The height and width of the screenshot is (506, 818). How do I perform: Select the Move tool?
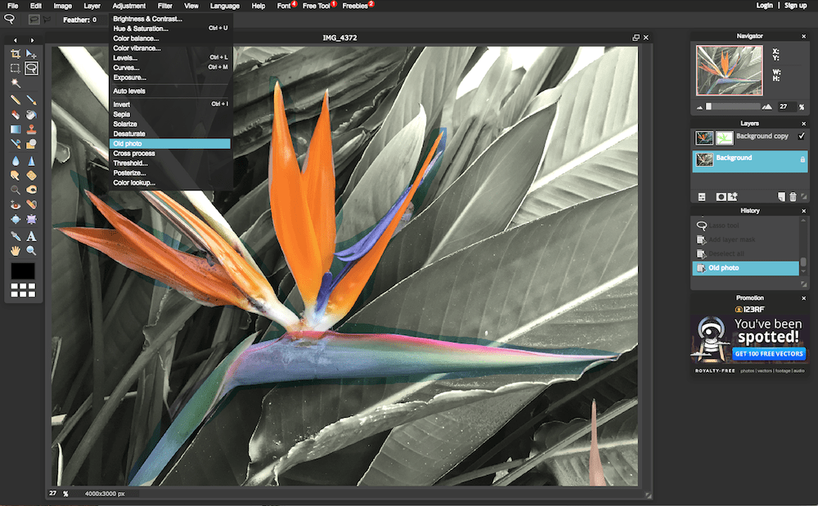coord(31,54)
